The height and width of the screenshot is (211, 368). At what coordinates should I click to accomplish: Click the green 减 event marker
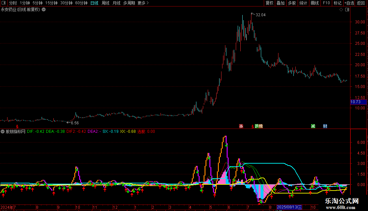point(313,126)
